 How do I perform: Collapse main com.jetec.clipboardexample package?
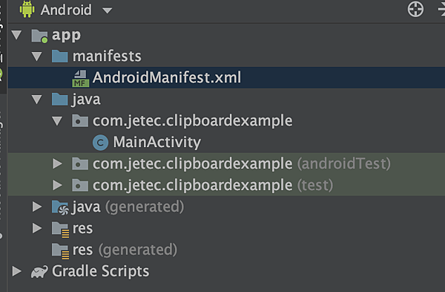point(57,121)
